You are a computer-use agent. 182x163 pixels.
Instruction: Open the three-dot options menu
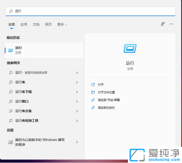[171, 24]
